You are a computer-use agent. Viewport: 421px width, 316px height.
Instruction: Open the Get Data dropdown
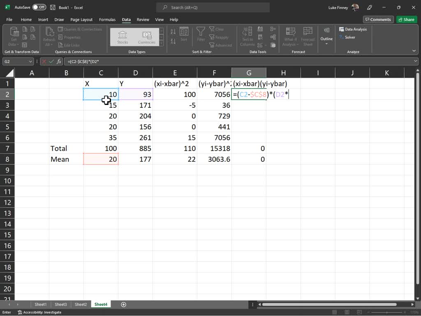pos(14,36)
